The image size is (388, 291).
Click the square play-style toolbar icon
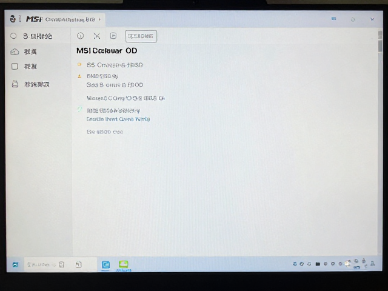click(x=113, y=36)
